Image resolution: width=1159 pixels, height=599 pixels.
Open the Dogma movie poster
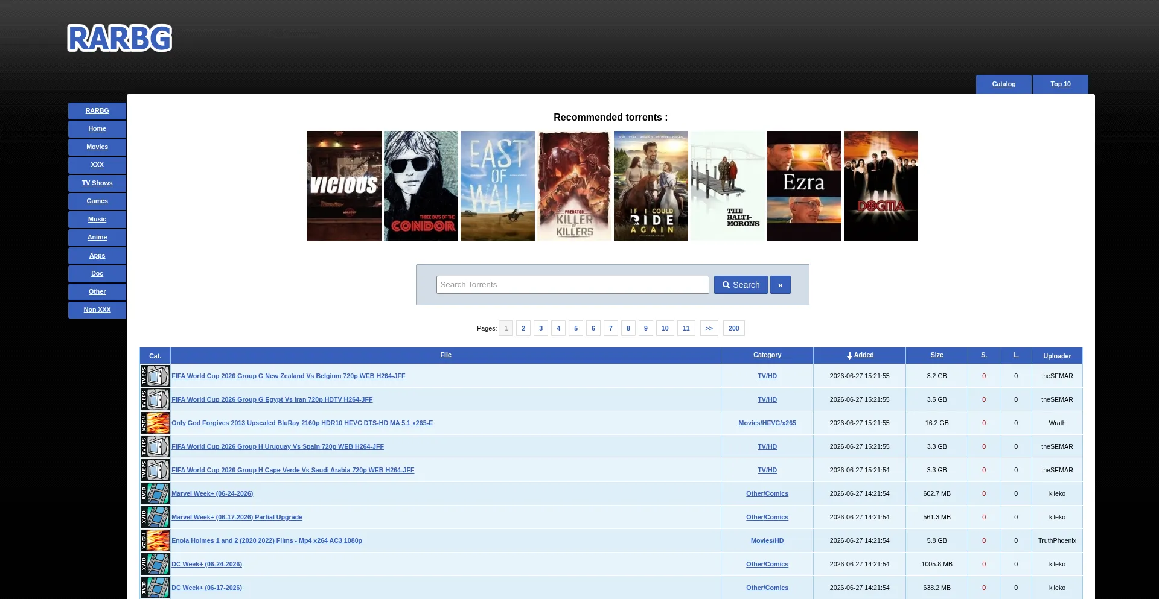(x=881, y=186)
